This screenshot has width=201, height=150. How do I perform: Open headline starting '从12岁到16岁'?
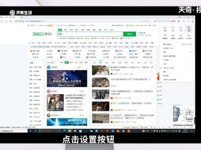tap(132, 117)
